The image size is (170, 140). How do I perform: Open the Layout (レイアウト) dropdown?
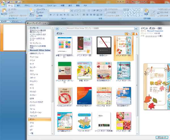tap(42, 9)
